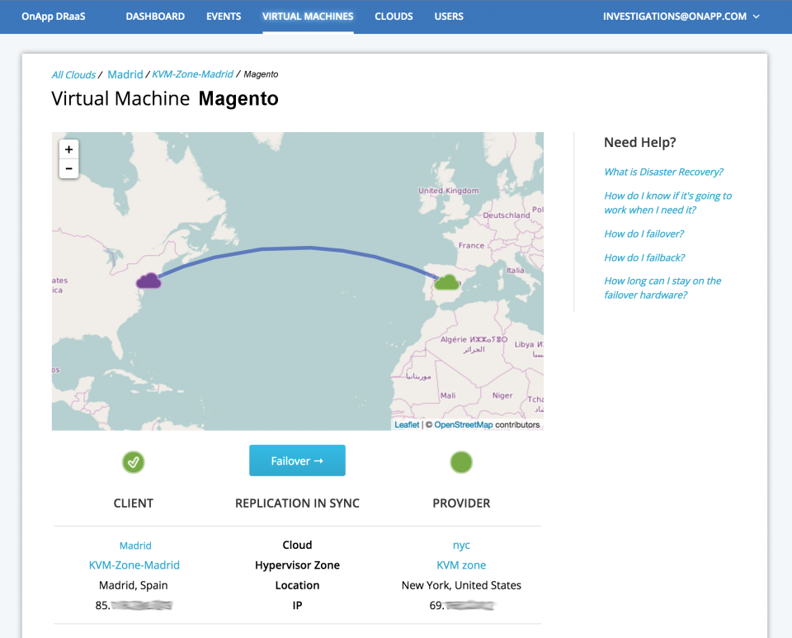This screenshot has width=792, height=638.
Task: Open the 'What is Disaster Recovery?' help link
Action: (663, 172)
